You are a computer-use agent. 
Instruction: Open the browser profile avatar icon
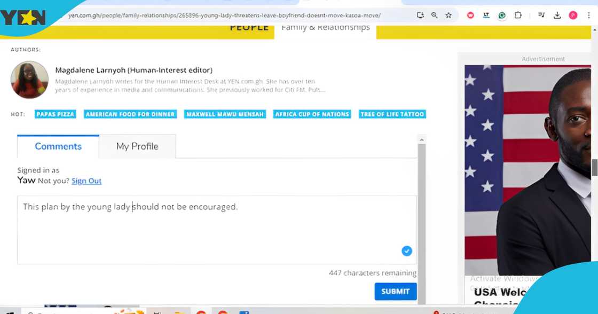tap(572, 15)
